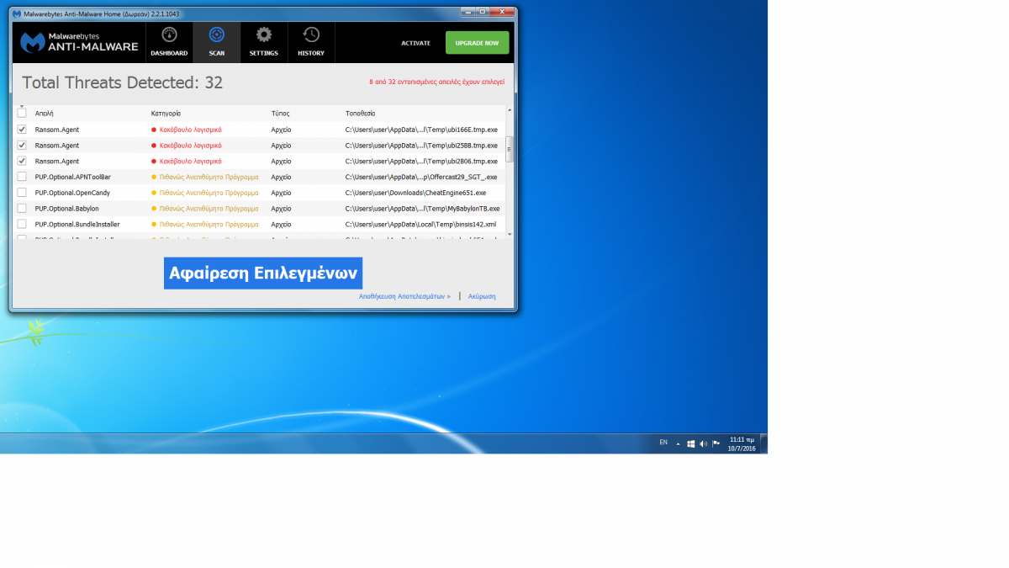Viewport: 1009px width, 568px height.
Task: Click the Αποθήκευση Αποτελεσμάτων link
Action: [x=404, y=296]
